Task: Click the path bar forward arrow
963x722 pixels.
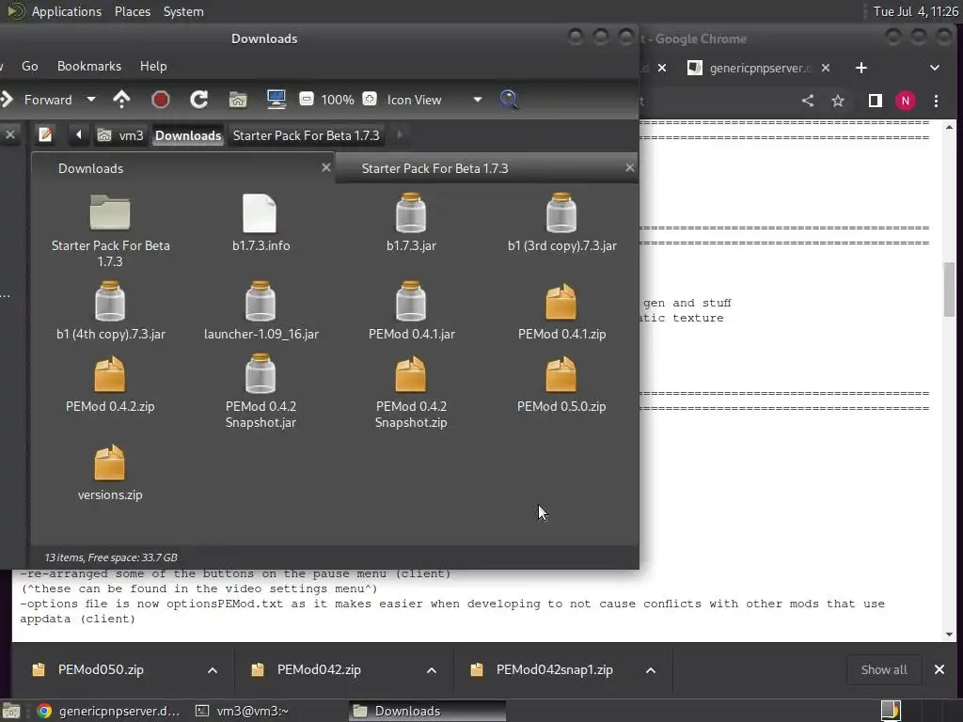Action: (x=399, y=134)
